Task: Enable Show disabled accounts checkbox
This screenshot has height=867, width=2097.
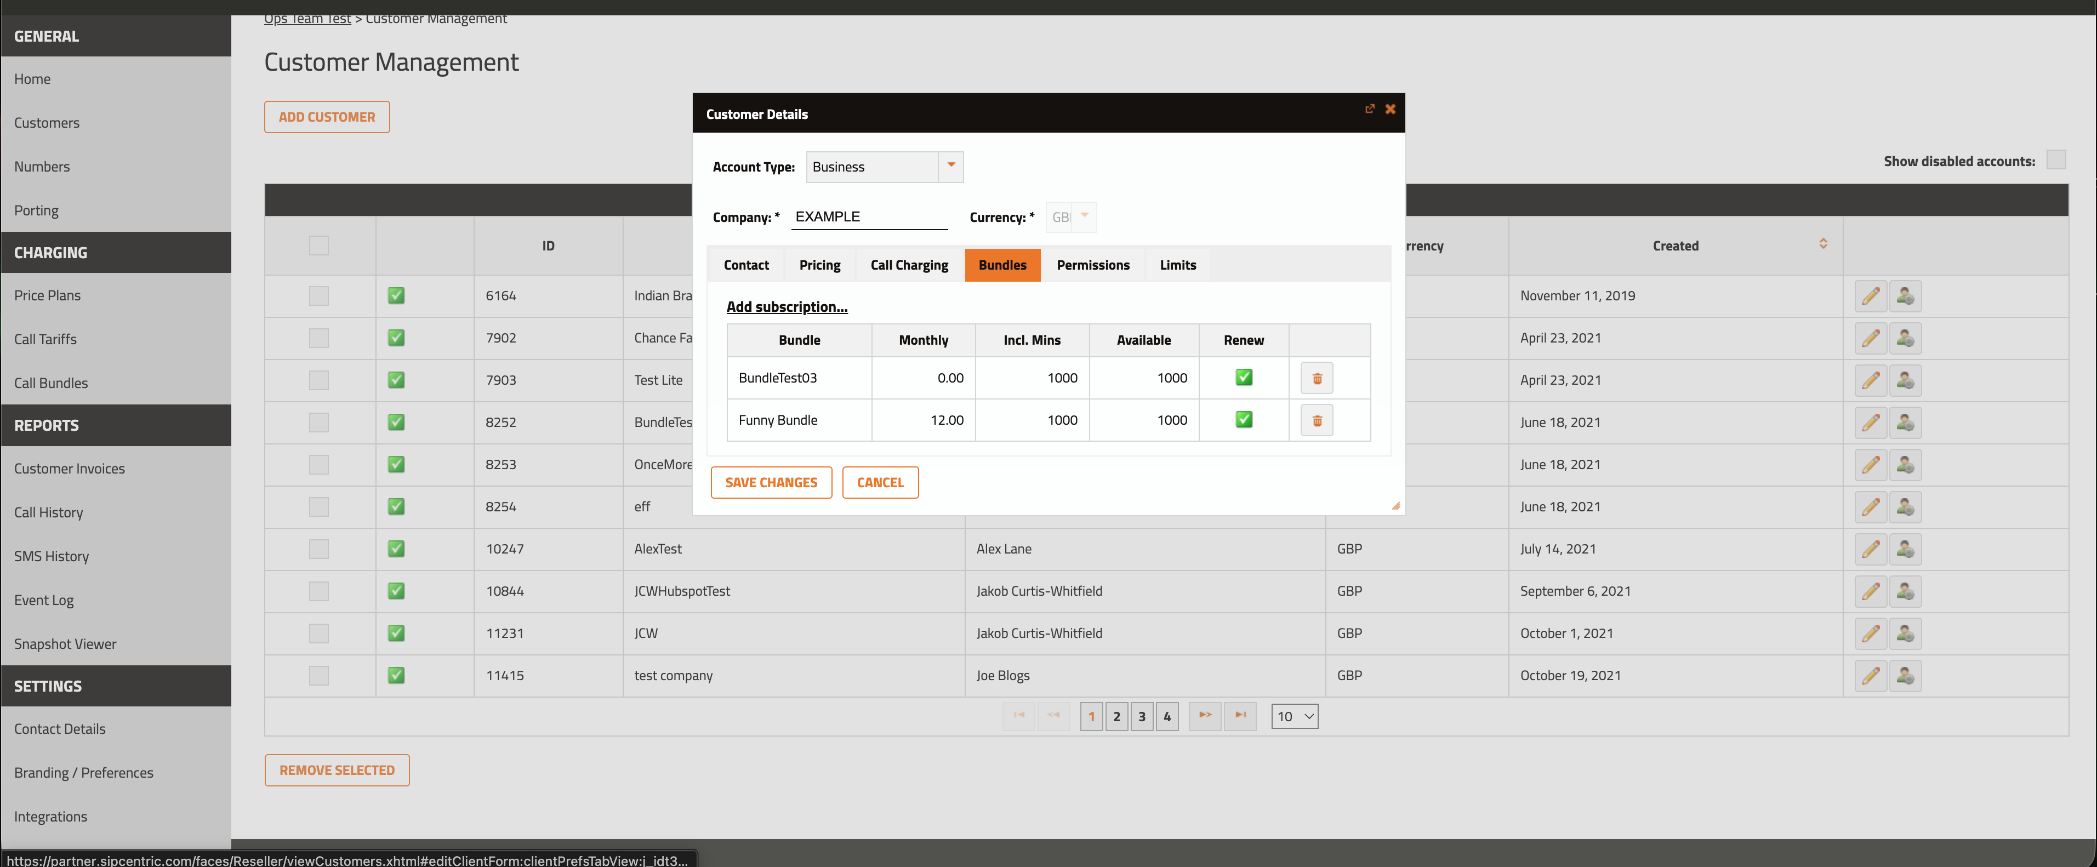Action: [2055, 159]
